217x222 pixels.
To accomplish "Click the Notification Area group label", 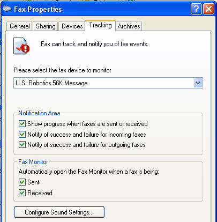I will point(39,113).
